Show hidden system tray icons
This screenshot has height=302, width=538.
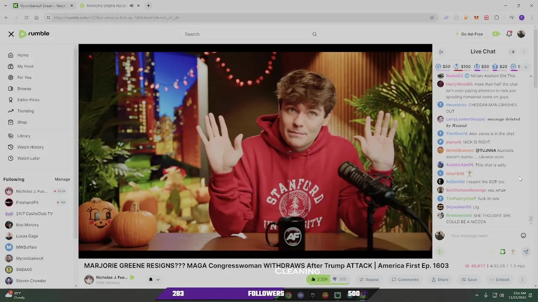[477, 295]
